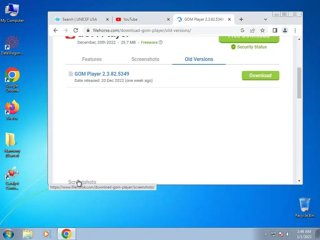The width and height of the screenshot is (320, 240).
Task: Bookmark this page with the star
Action: click(262, 30)
